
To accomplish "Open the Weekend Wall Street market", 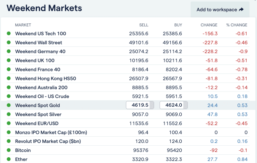I will click(x=39, y=43).
